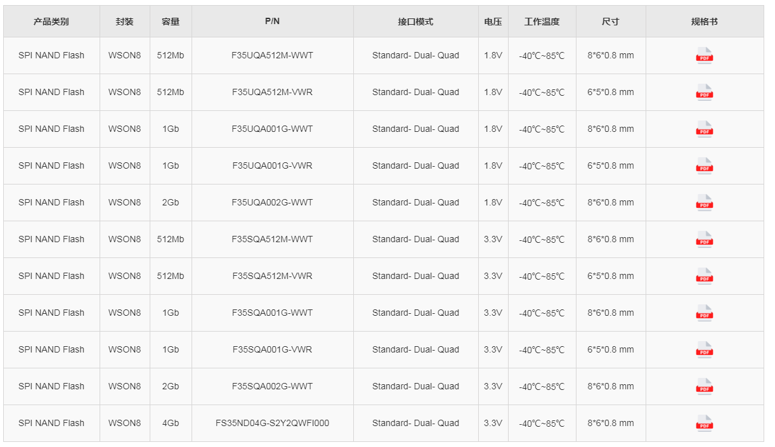Click PDF icon for F35UQA002G-WWT
The width and height of the screenshot is (775, 447).
pyautogui.click(x=705, y=203)
